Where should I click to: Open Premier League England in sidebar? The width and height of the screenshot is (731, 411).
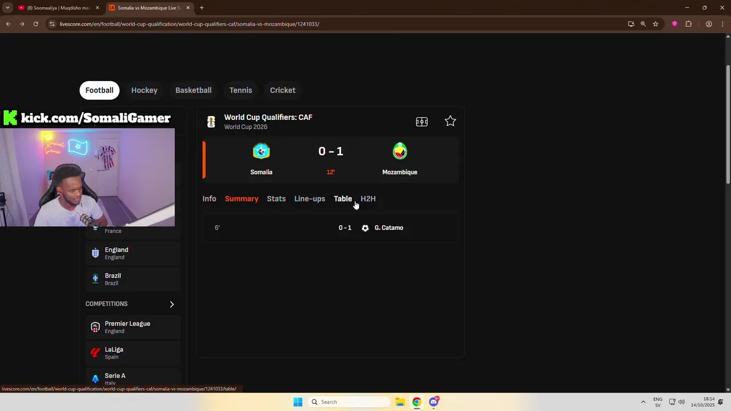pos(133,327)
